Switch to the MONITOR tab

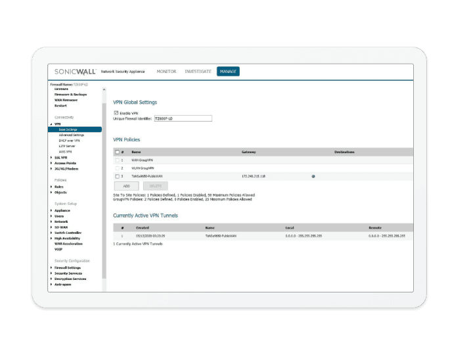[166, 71]
